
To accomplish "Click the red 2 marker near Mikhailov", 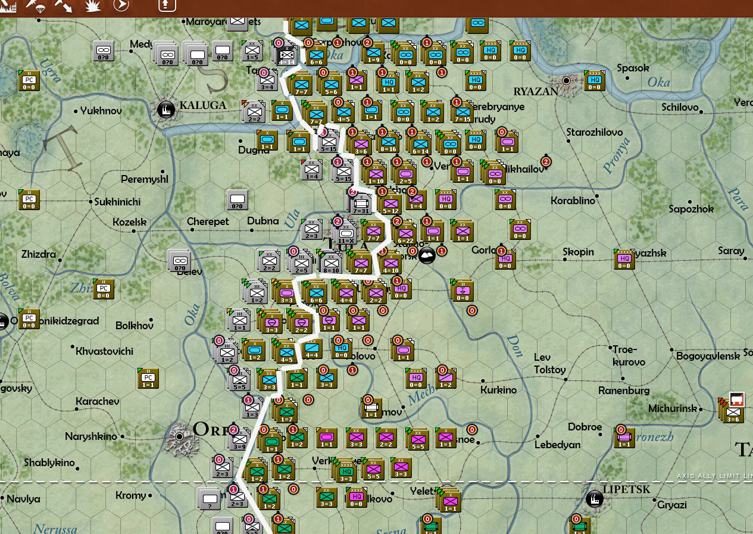I will point(546,162).
